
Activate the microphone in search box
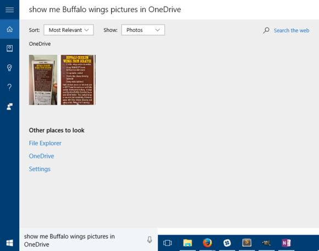[x=150, y=240]
